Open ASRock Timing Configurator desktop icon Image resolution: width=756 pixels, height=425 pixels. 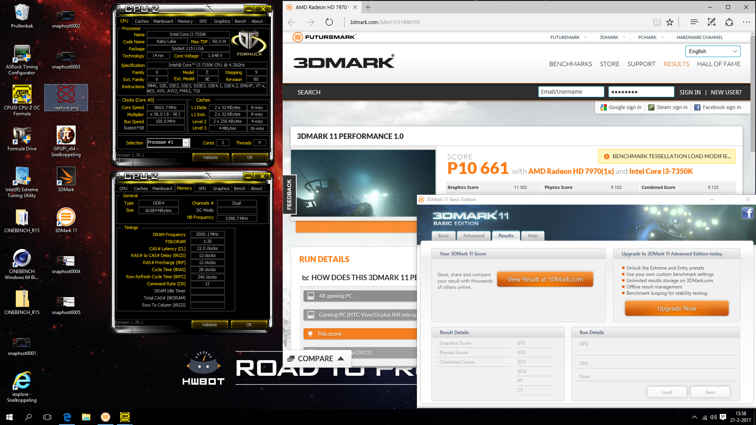[x=22, y=60]
